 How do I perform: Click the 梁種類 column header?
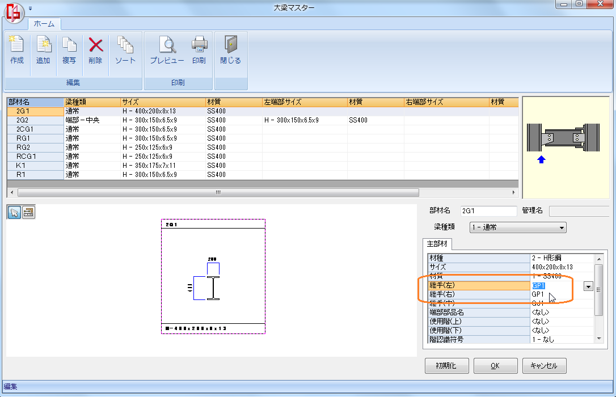pos(92,102)
